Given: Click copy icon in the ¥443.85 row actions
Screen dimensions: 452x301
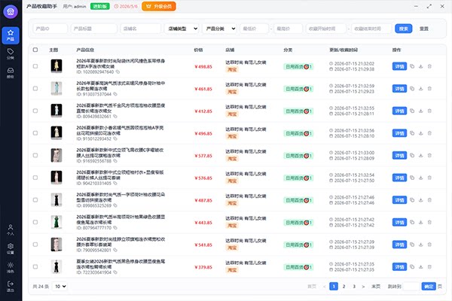Looking at the screenshot, I should [x=412, y=222].
